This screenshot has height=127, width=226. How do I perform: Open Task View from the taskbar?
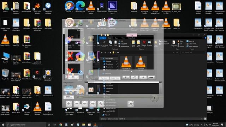pos(55,125)
